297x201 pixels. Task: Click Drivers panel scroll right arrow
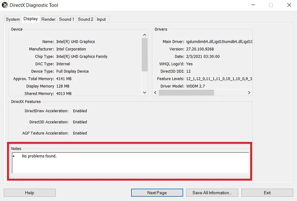pos(249,93)
